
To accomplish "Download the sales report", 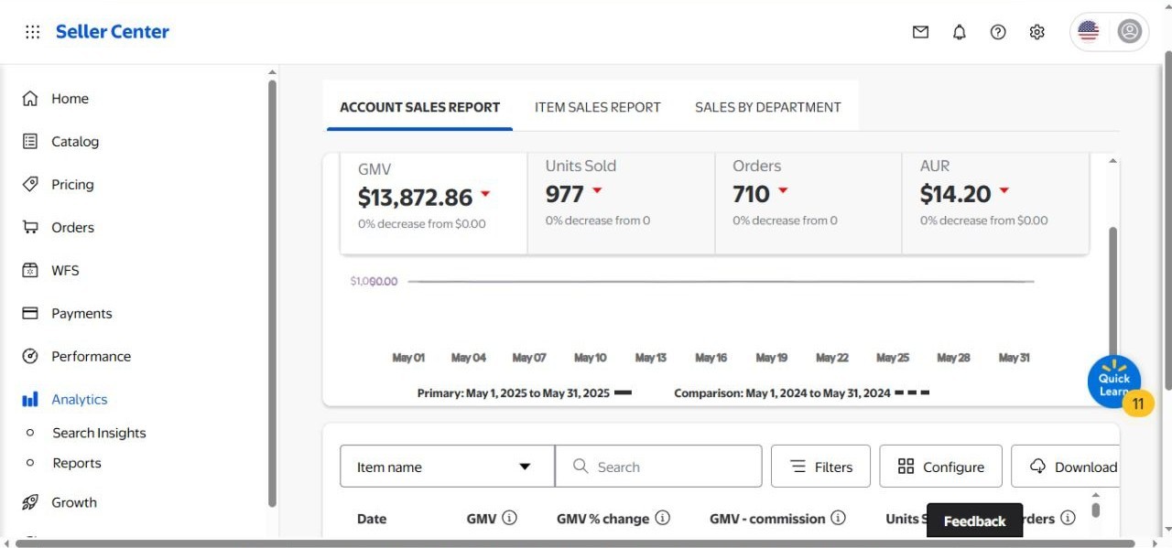I will click(1067, 467).
